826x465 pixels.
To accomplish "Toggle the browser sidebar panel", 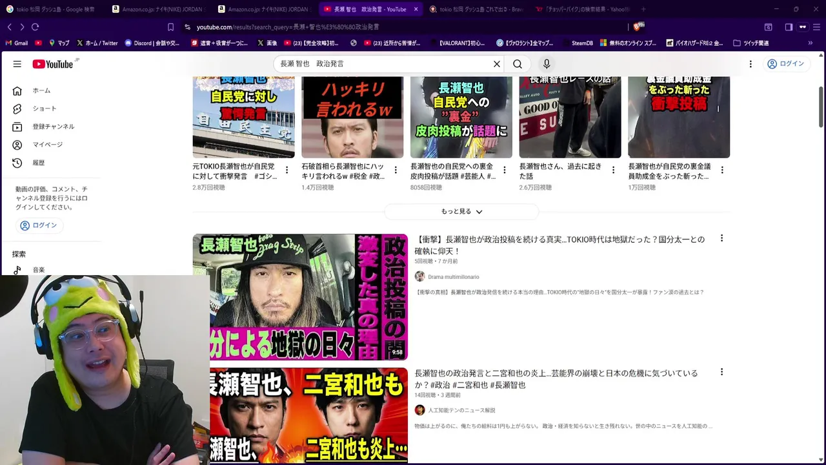I will pos(789,27).
